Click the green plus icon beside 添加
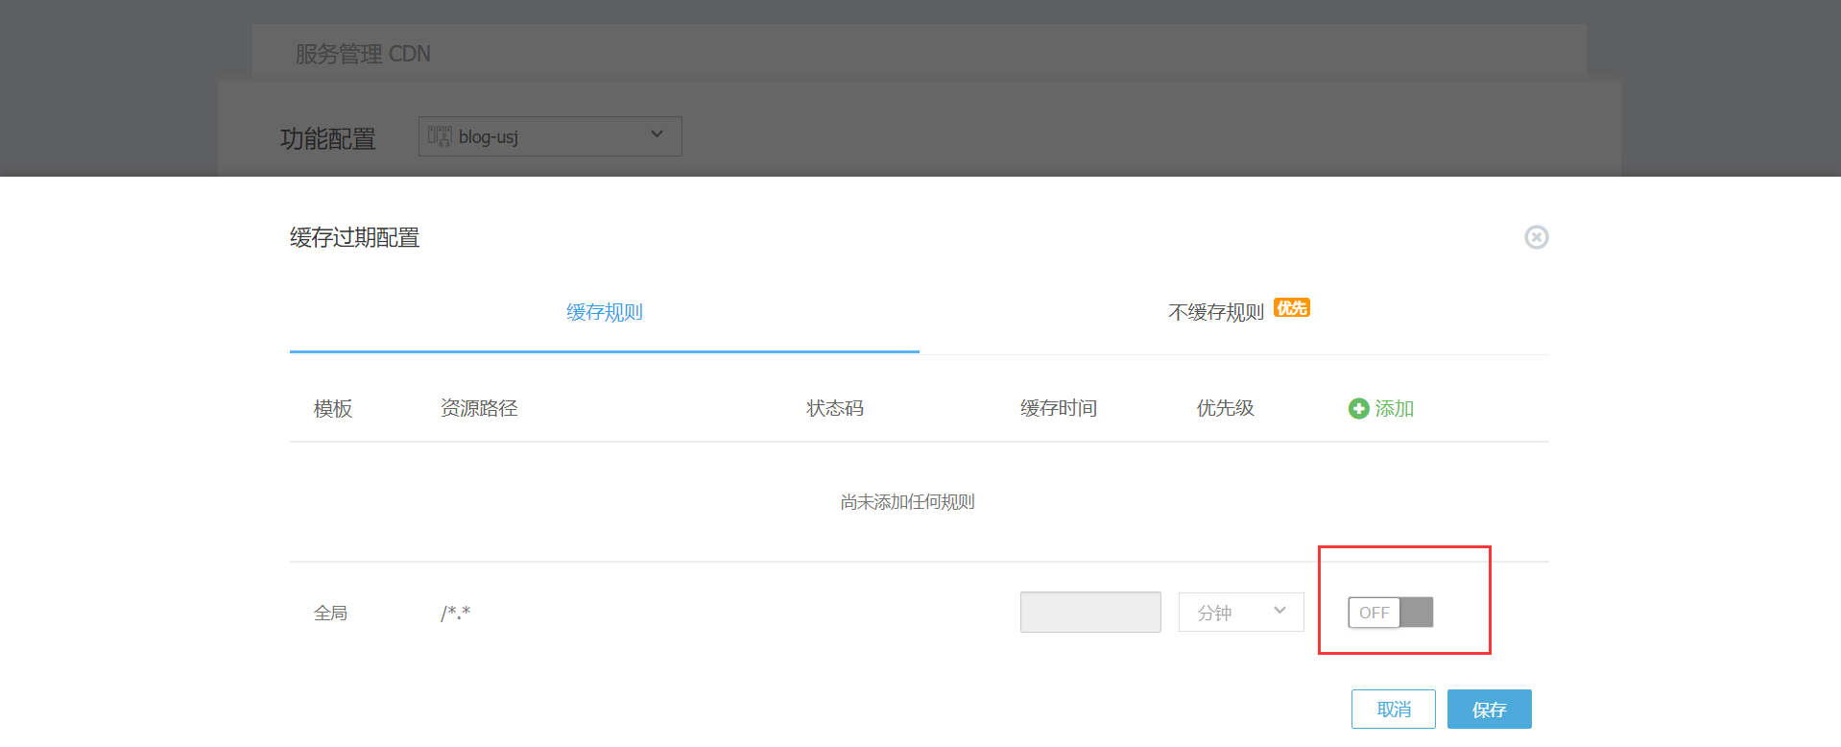 pos(1358,409)
